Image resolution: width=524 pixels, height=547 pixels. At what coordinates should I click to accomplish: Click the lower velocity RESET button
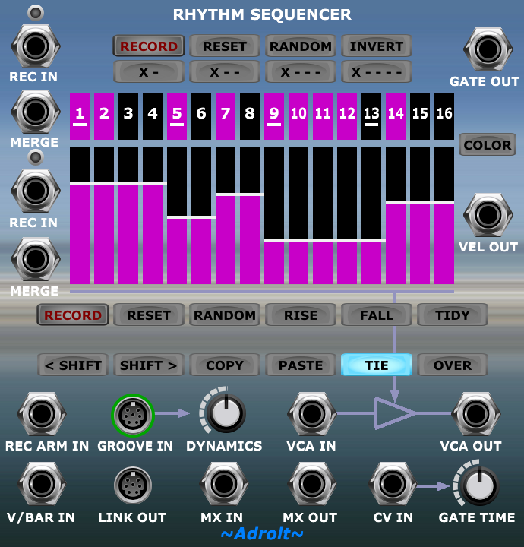pos(149,315)
